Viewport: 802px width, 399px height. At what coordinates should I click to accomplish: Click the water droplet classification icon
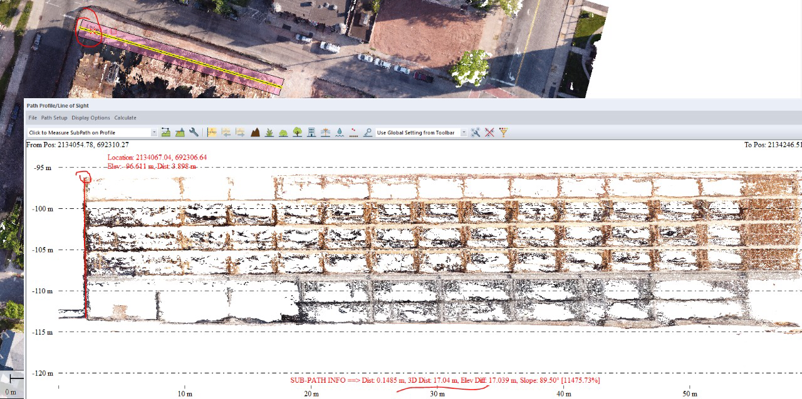(339, 133)
